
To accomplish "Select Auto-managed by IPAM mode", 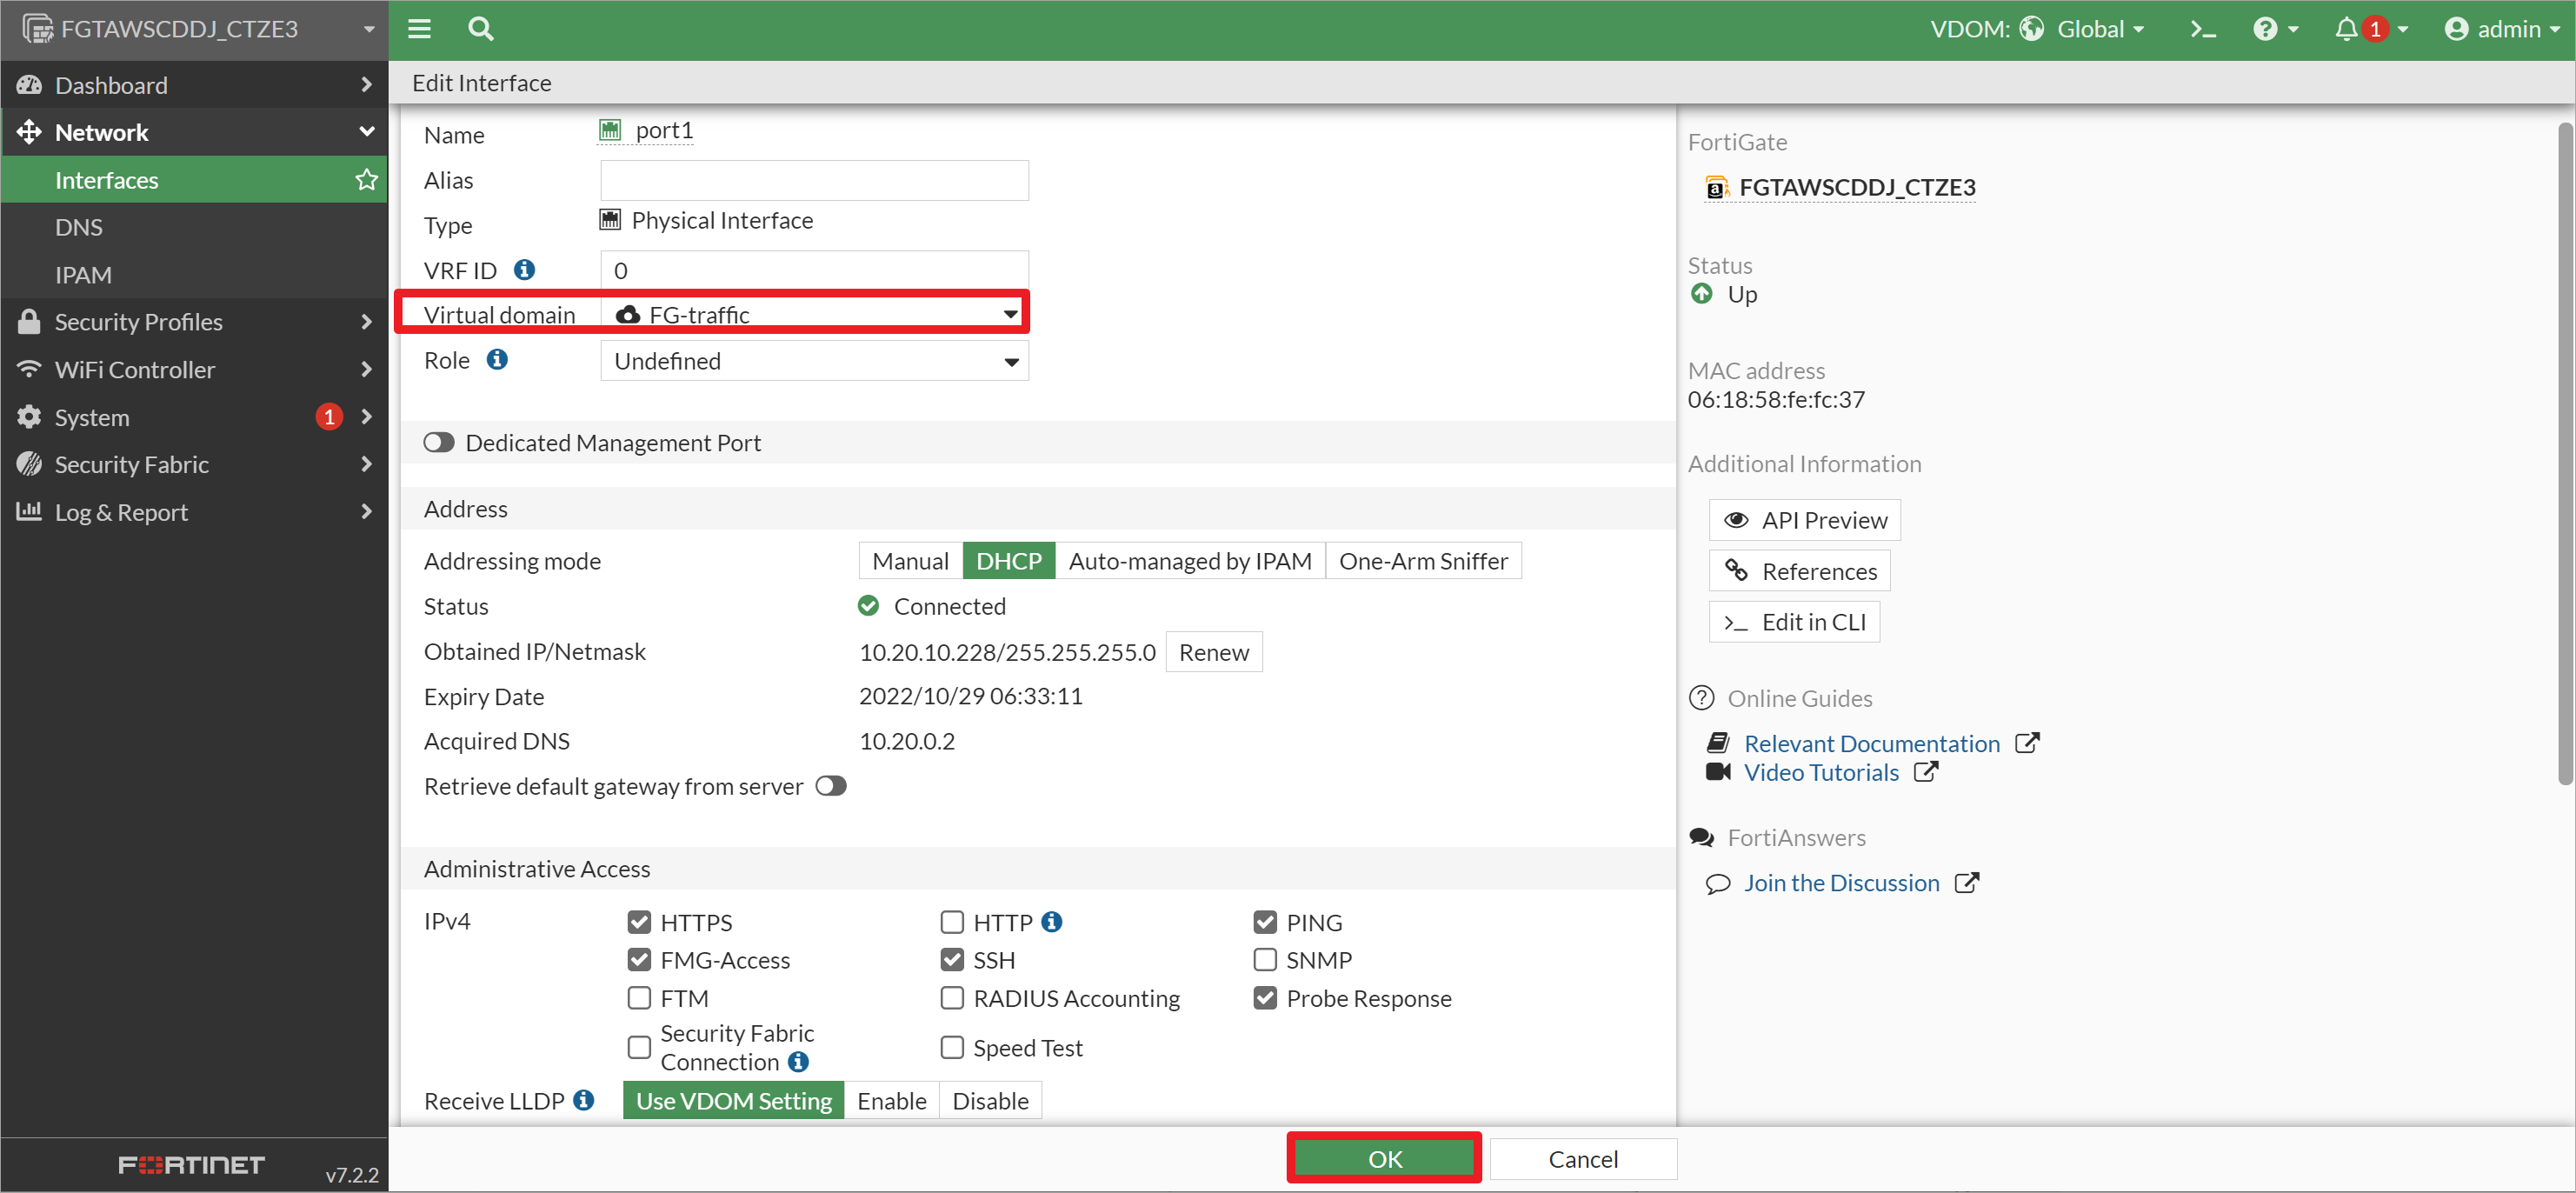I will [1190, 561].
